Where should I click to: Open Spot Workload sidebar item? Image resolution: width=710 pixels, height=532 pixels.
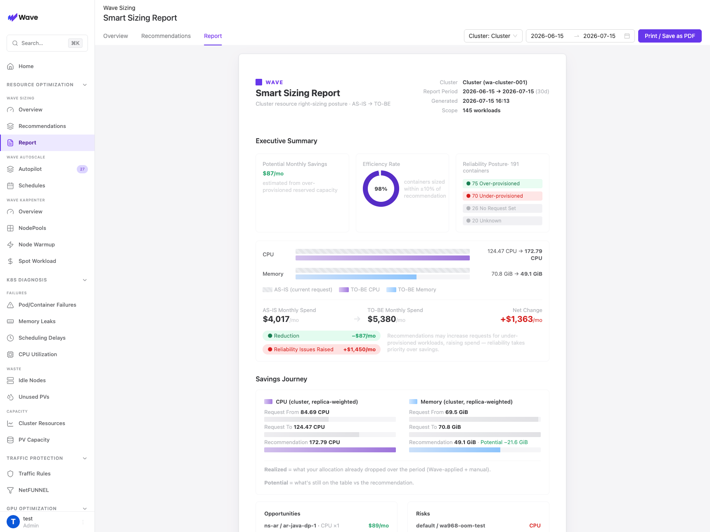tap(47, 261)
